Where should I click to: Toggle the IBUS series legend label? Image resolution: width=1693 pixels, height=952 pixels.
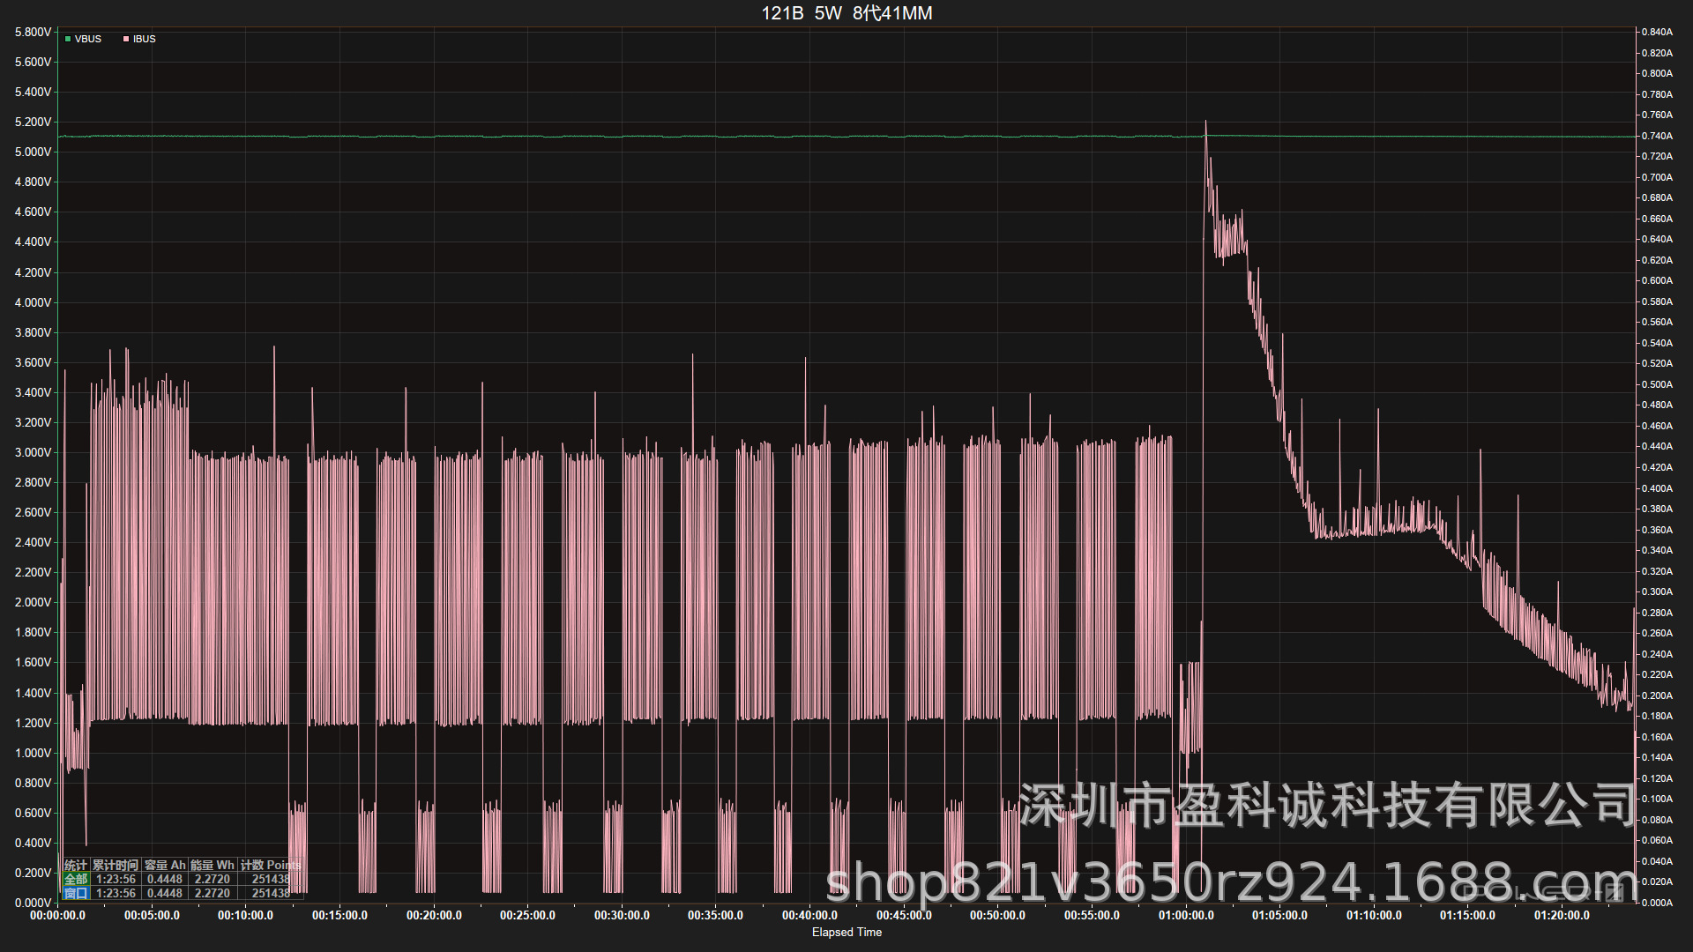click(x=145, y=39)
